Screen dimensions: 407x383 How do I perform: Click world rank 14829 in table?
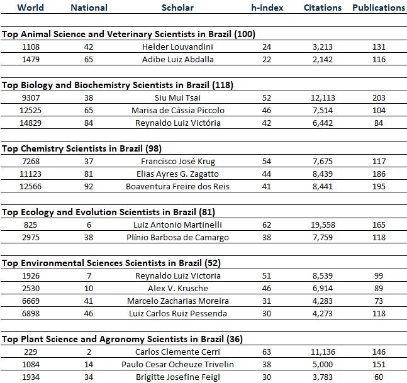tap(30, 123)
